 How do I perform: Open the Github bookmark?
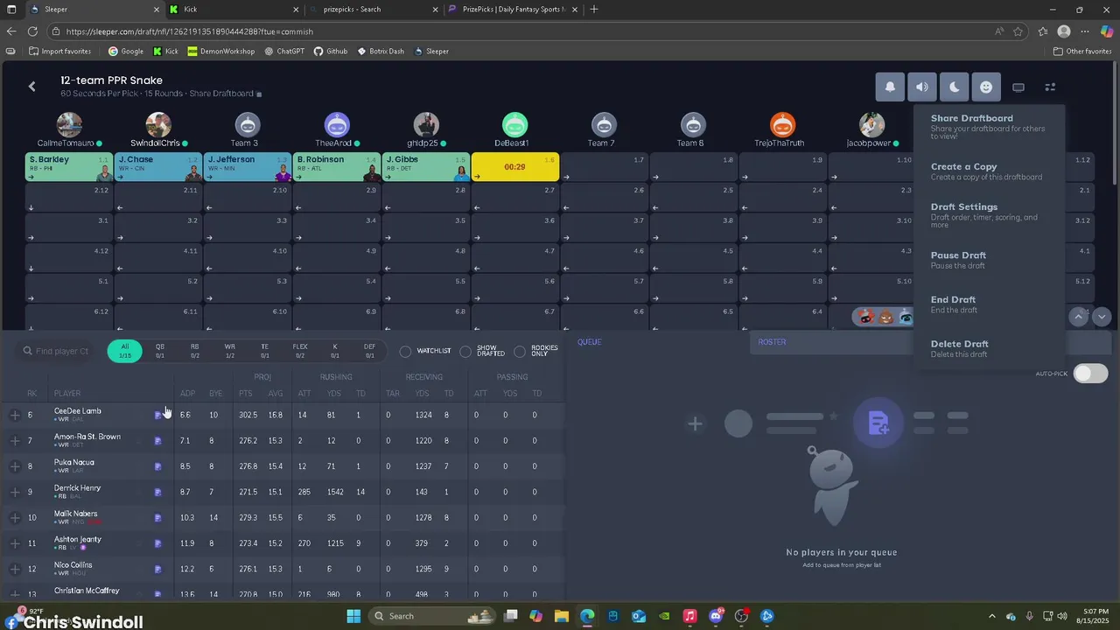[331, 51]
